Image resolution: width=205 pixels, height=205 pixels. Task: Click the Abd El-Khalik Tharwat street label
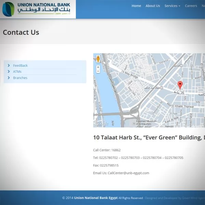tap(180, 105)
